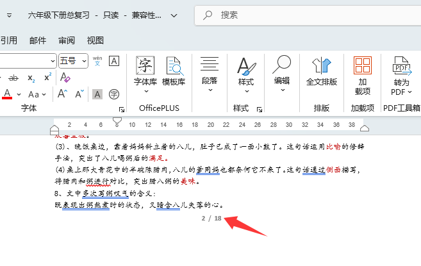This screenshot has width=421, height=266.
Task: Open the font color dropdown arrow
Action: 19,94
